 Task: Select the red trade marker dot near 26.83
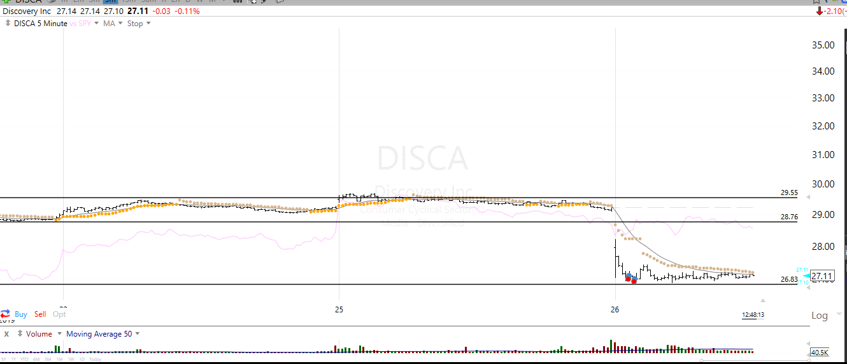click(x=634, y=281)
